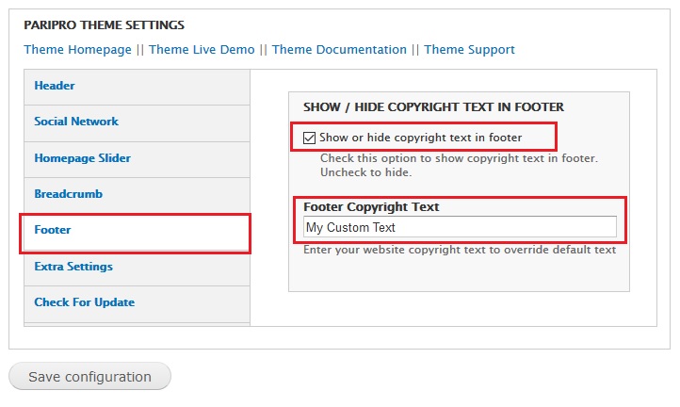
Task: Click into the Footer Copyright Text field
Action: point(460,227)
